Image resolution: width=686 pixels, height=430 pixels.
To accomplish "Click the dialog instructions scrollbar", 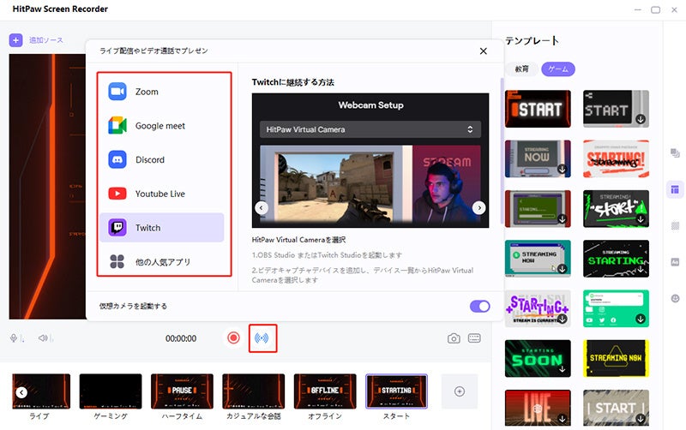I will 502,151.
